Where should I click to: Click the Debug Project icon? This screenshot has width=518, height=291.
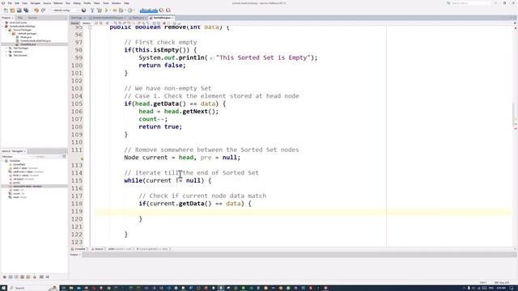(115, 11)
